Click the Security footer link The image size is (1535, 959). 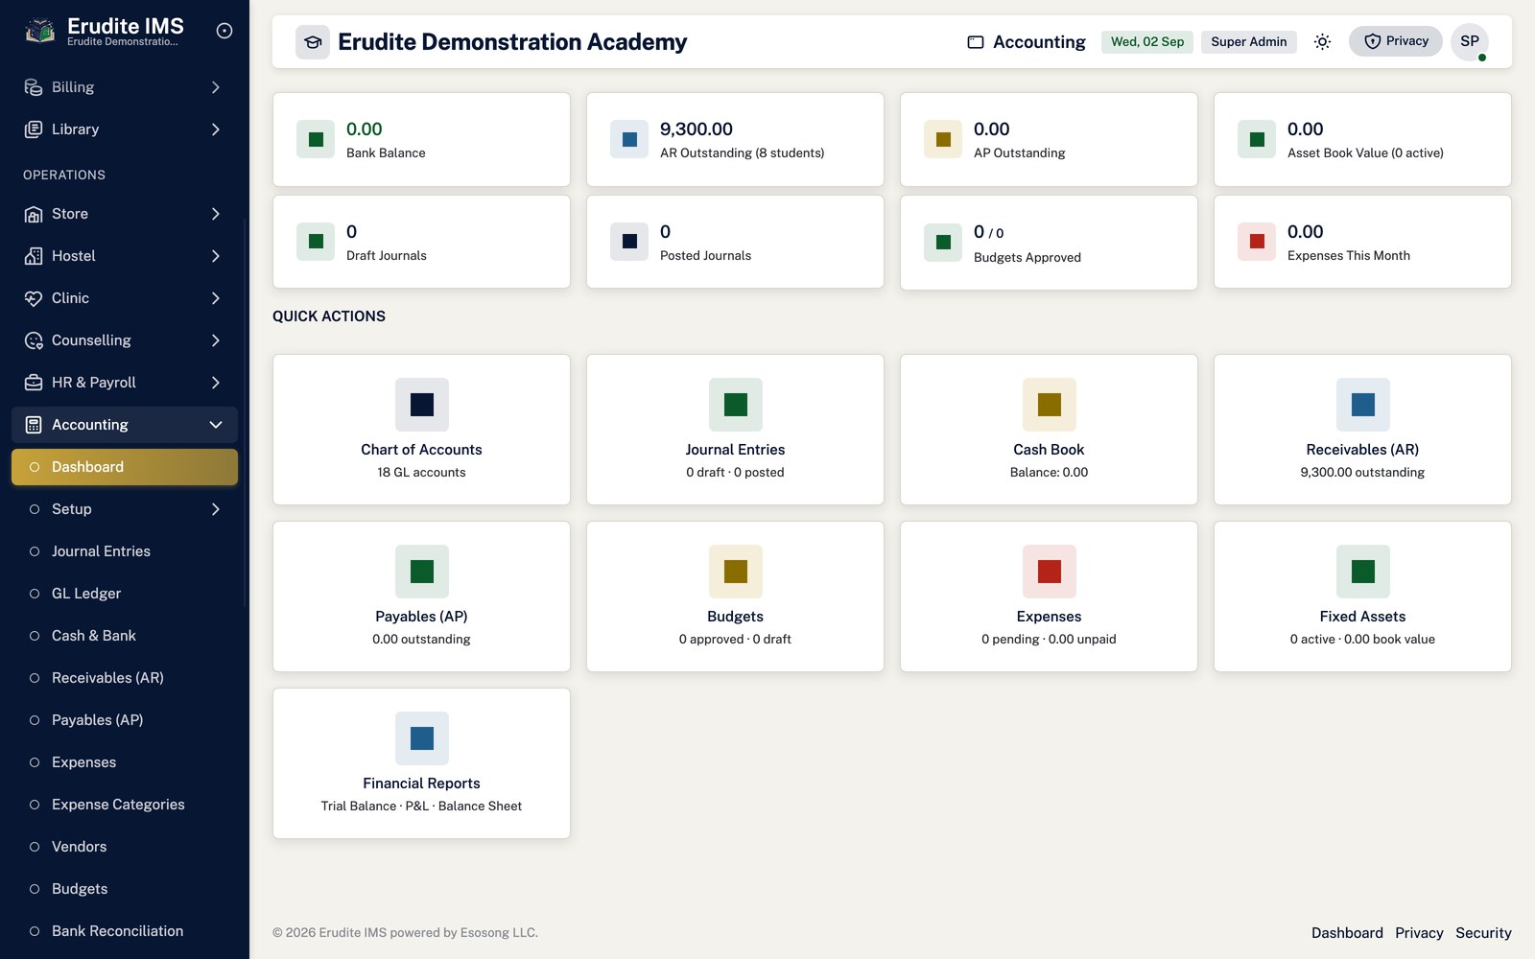tap(1483, 933)
